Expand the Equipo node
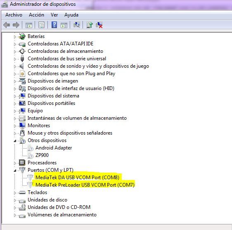Screen dimensions: 232x230 coord(15,111)
